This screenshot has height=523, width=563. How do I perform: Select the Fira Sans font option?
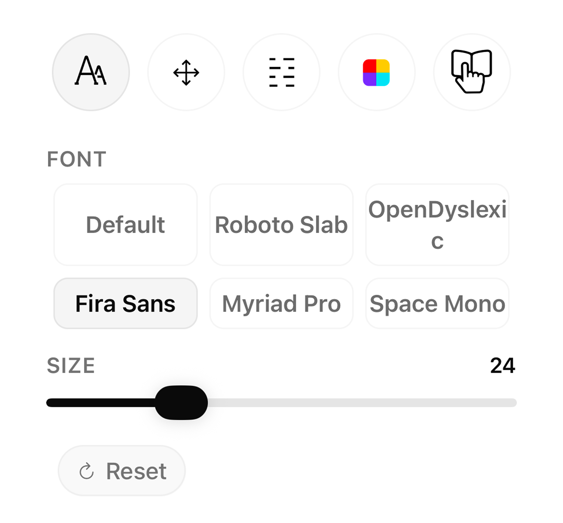126,303
